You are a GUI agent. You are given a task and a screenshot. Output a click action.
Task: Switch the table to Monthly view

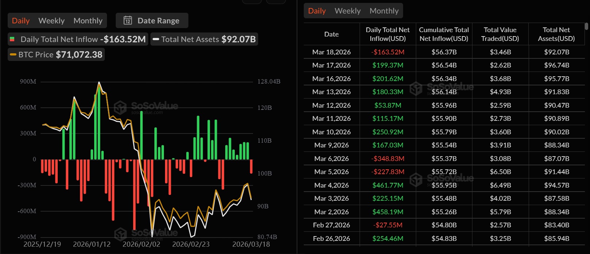384,11
